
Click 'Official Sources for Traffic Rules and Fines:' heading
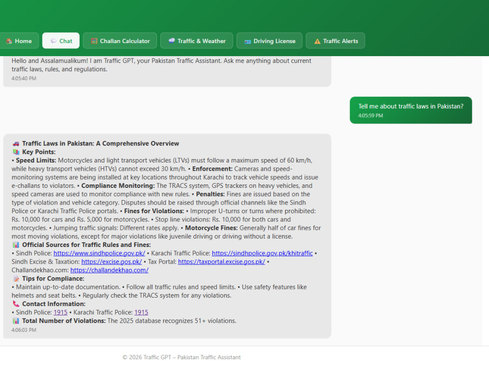tap(87, 244)
